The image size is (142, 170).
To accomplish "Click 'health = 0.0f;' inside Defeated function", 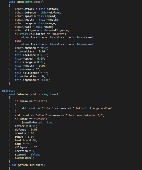I will coord(26,140).
